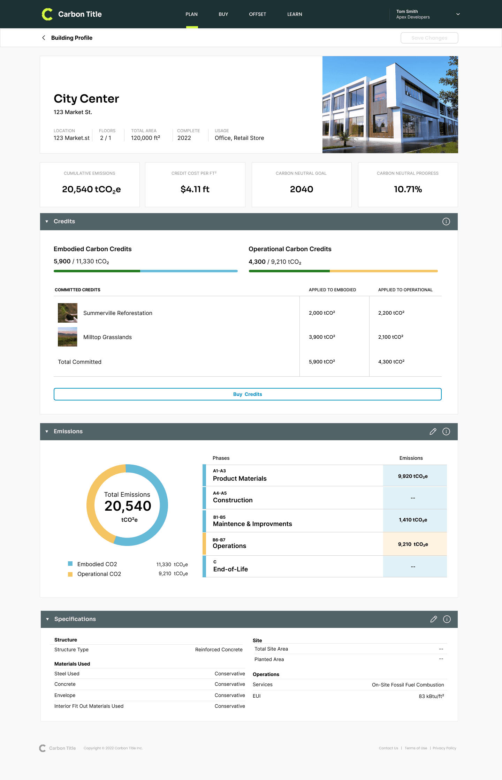Collapse the Emissions section
The height and width of the screenshot is (780, 502).
(x=47, y=432)
